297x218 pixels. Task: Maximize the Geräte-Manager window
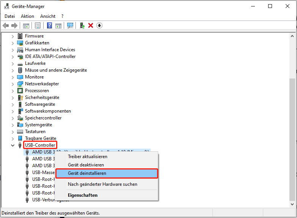[x=270, y=6]
